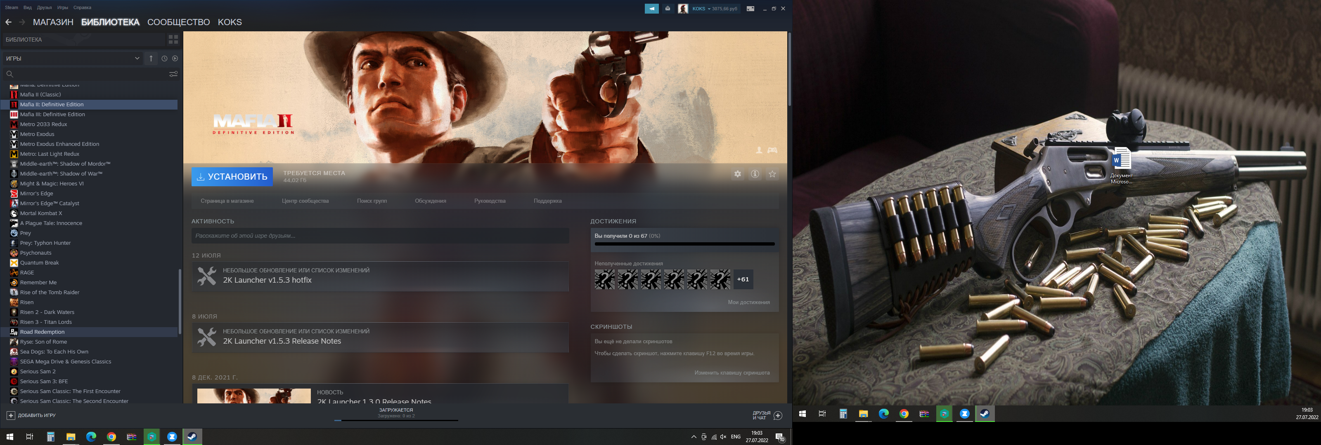The image size is (1321, 445).
Task: Click the network tray icon
Action: (x=714, y=437)
